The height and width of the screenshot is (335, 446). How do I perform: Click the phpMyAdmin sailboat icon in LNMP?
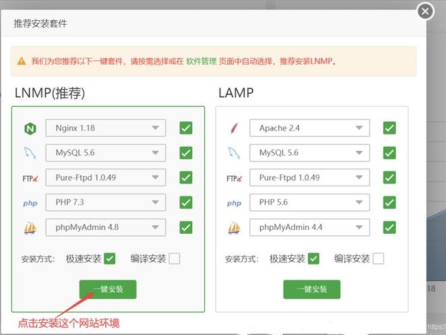tap(30, 228)
